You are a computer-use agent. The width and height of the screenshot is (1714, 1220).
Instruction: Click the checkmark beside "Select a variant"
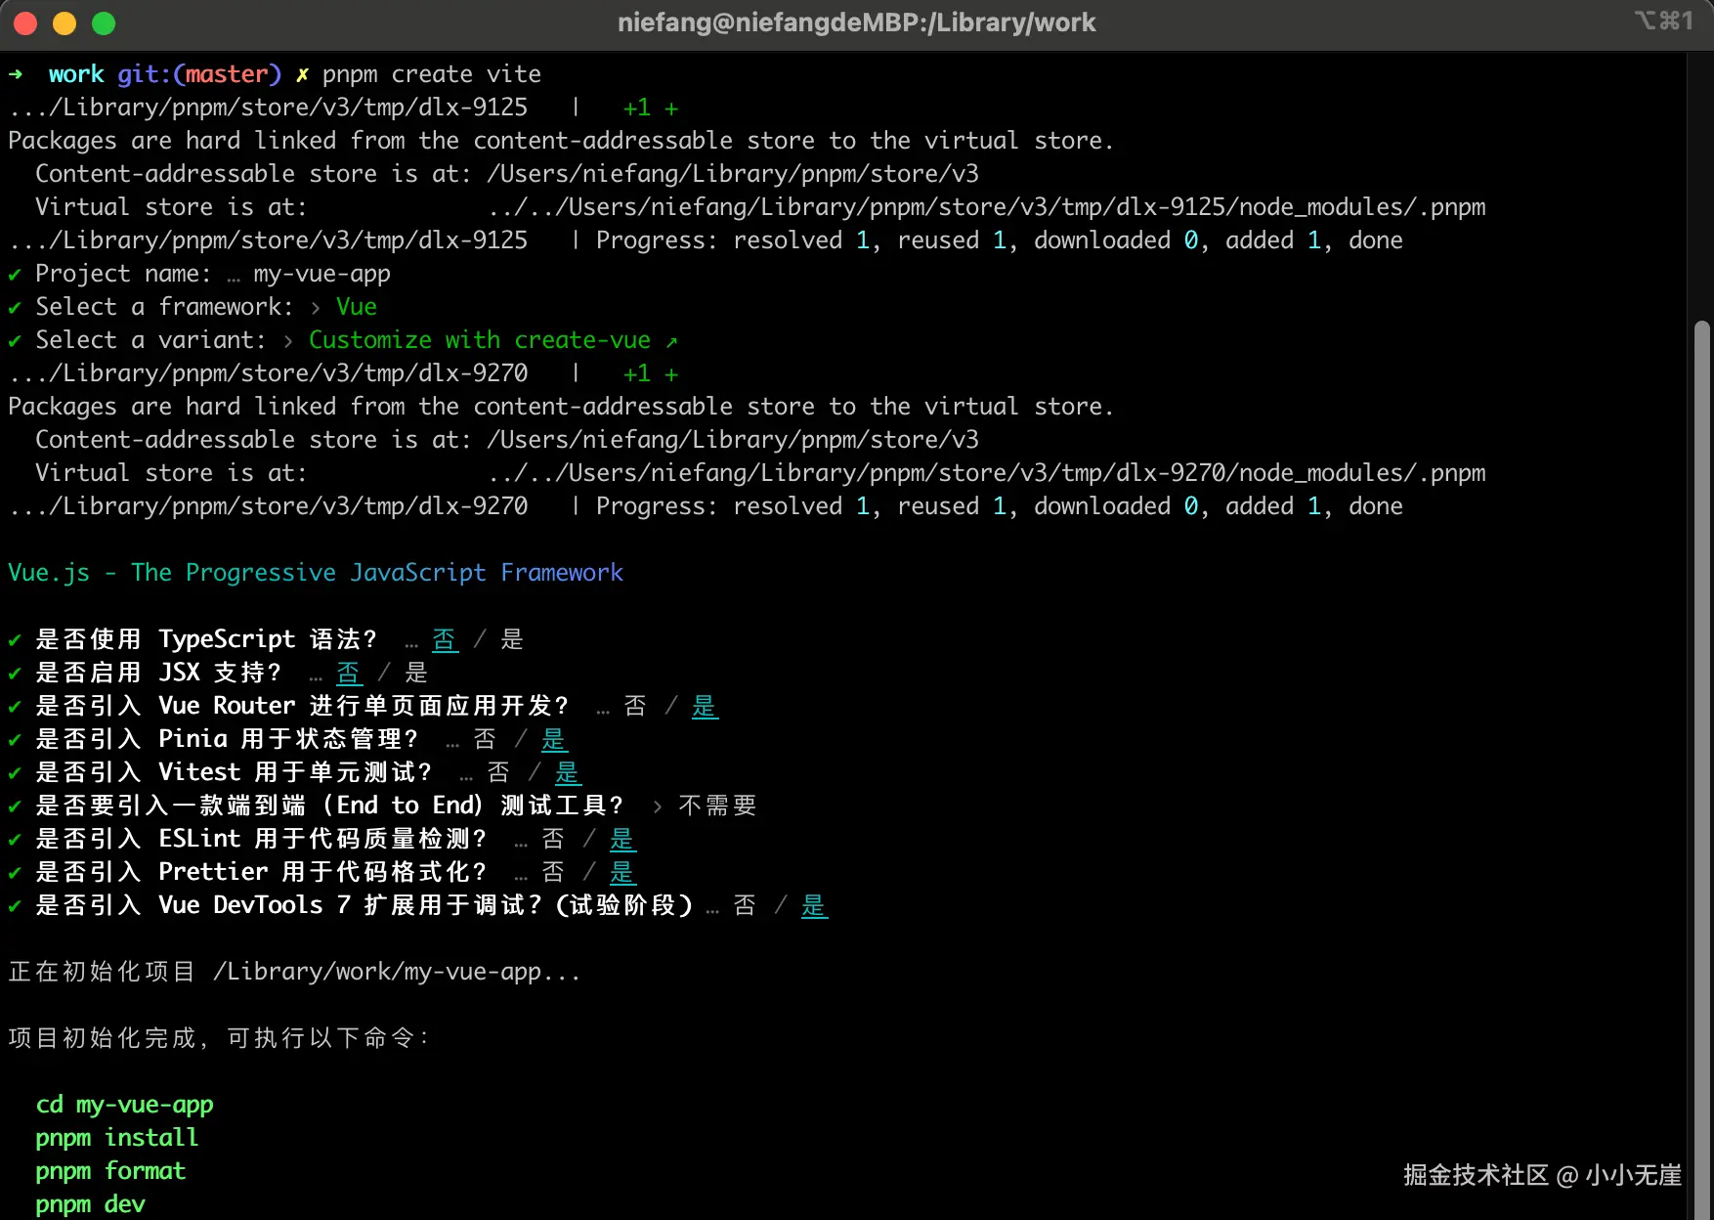[x=15, y=341]
